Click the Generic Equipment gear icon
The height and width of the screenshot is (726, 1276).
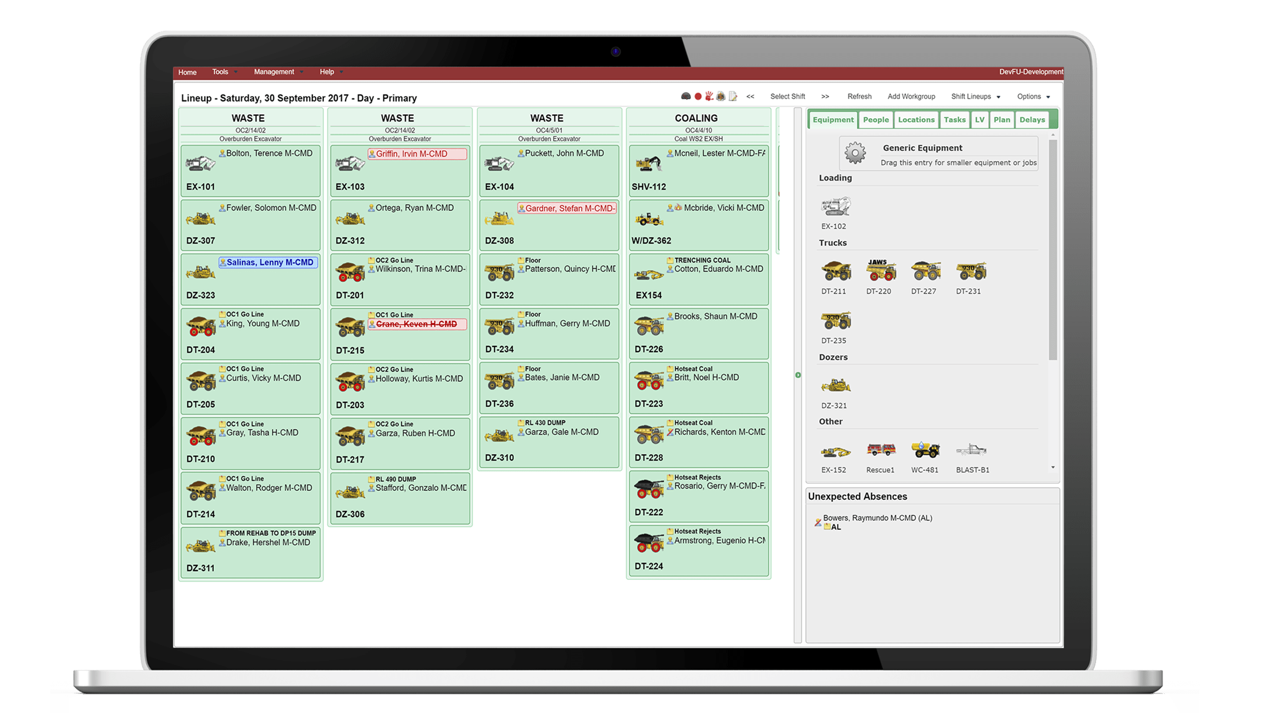[x=855, y=154]
